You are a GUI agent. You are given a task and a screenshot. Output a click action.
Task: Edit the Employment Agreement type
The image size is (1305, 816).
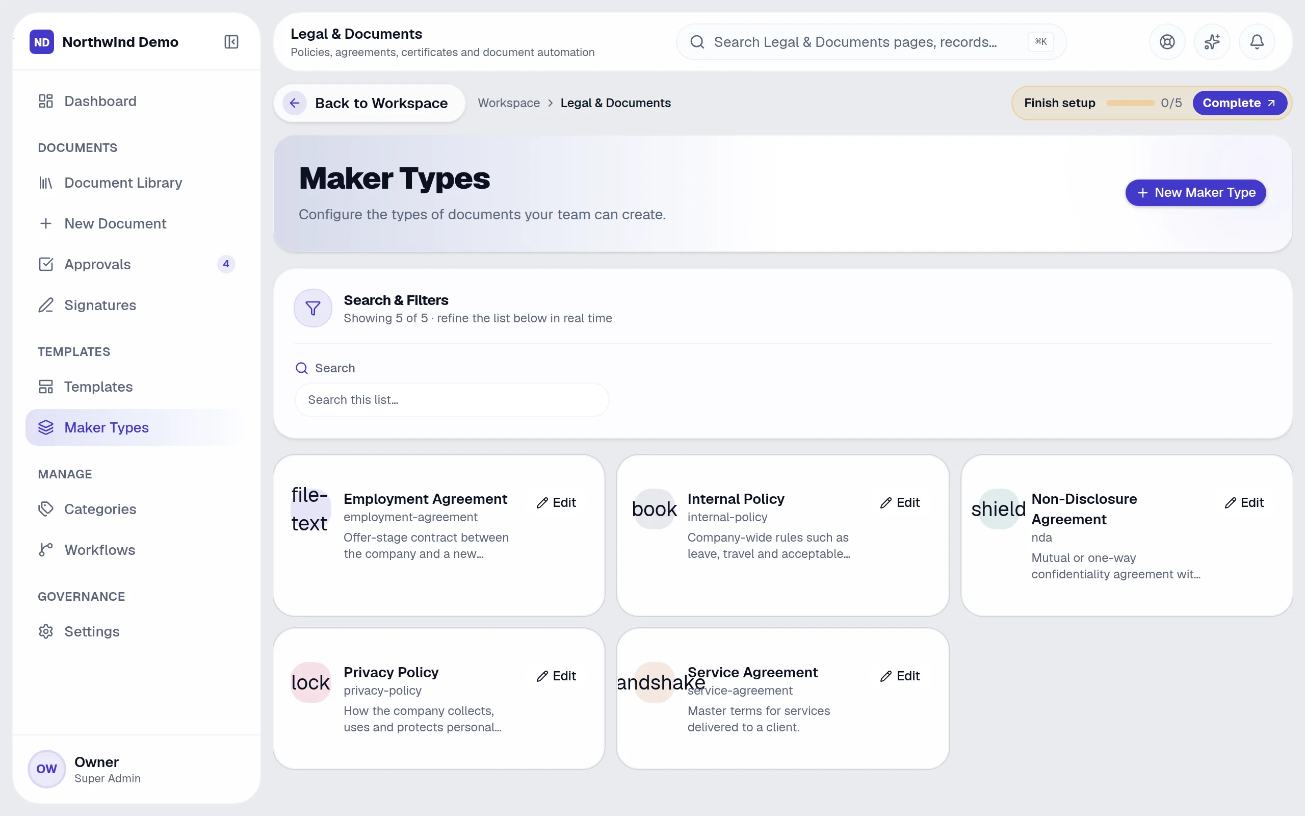[557, 503]
